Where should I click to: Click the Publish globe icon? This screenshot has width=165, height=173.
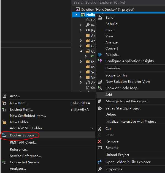99,55
